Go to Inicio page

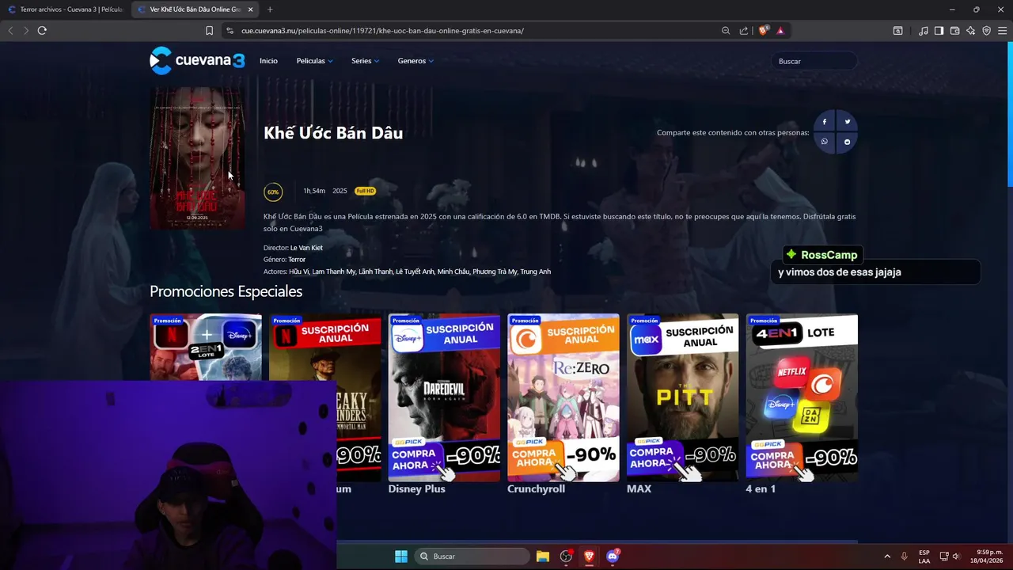coord(268,61)
